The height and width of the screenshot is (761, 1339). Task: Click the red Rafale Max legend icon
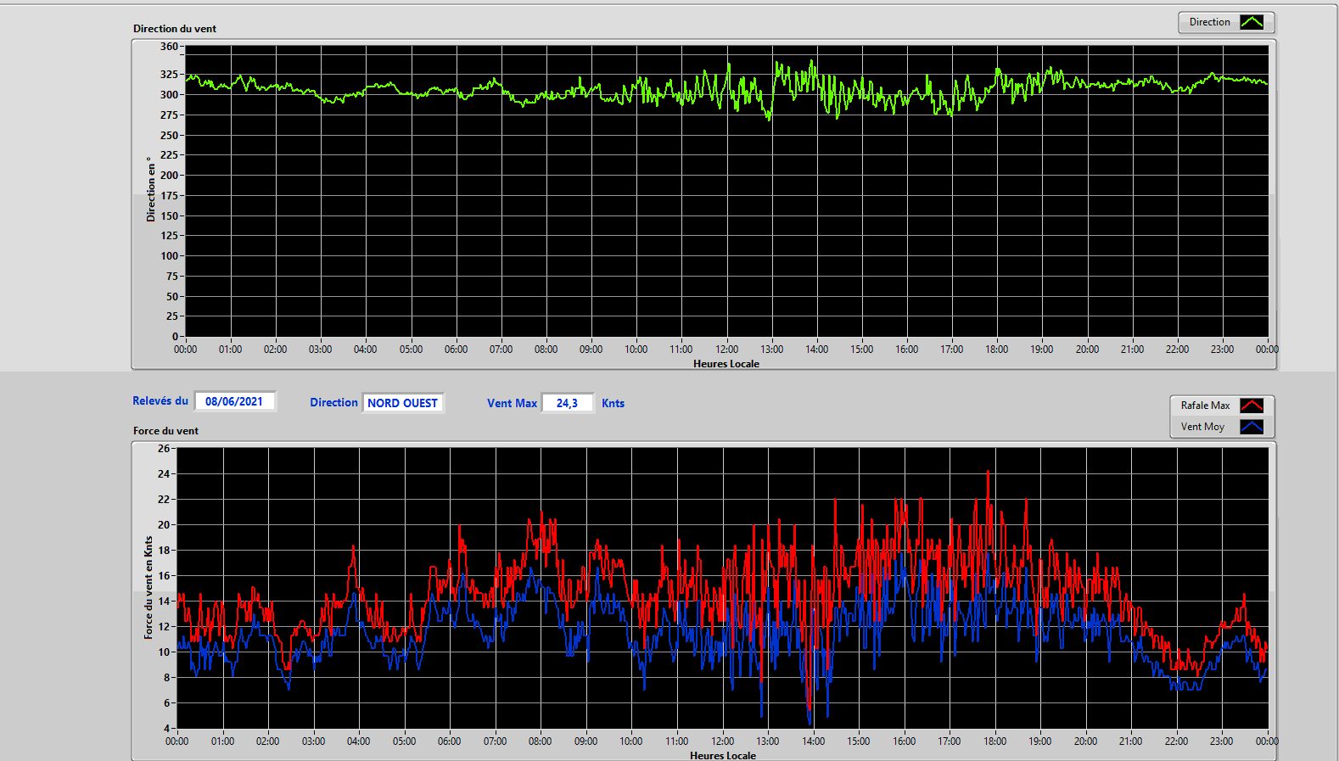click(x=1252, y=406)
